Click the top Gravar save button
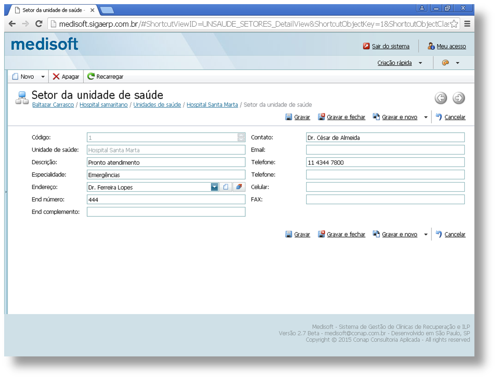 tap(298, 117)
